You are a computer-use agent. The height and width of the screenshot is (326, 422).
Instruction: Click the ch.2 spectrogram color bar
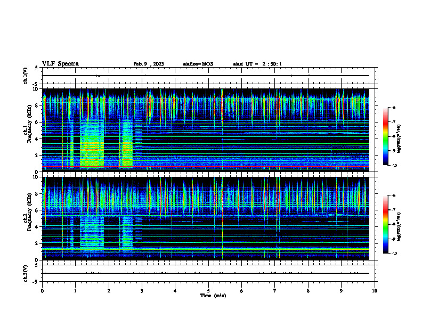click(x=385, y=224)
